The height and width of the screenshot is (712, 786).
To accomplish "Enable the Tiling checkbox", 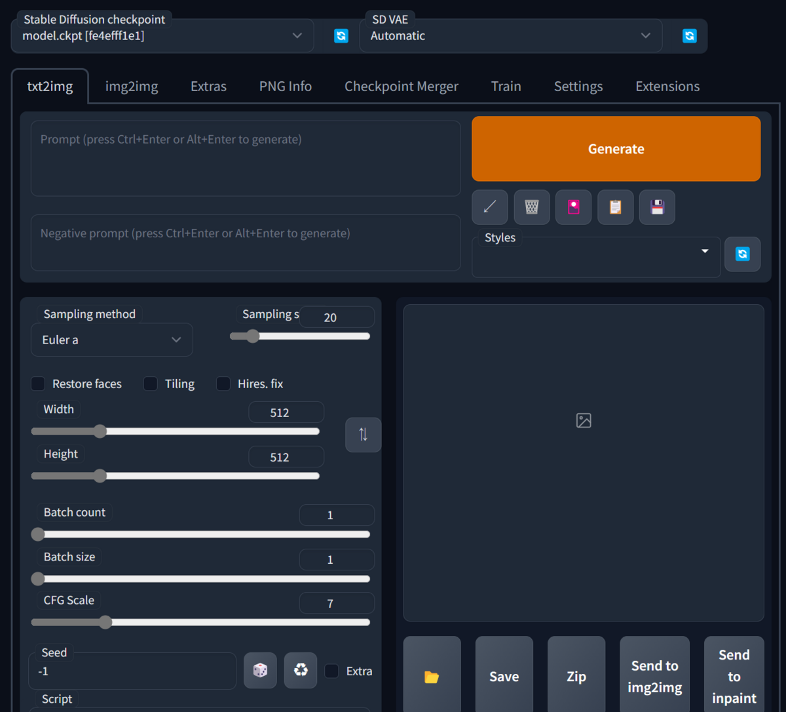I will pos(151,384).
